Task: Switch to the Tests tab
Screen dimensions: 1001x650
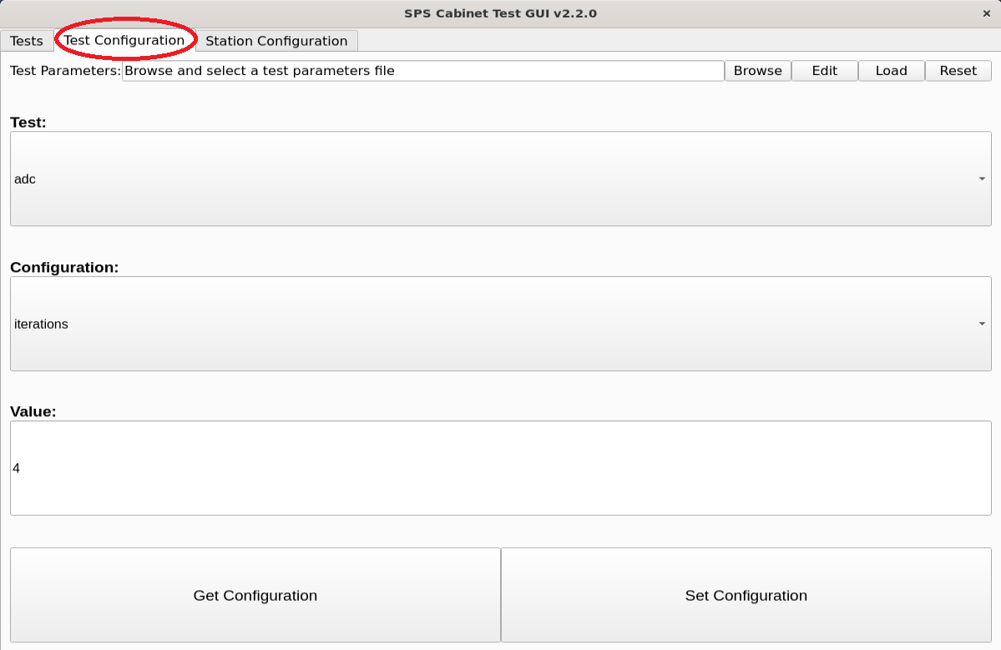Action: point(27,40)
